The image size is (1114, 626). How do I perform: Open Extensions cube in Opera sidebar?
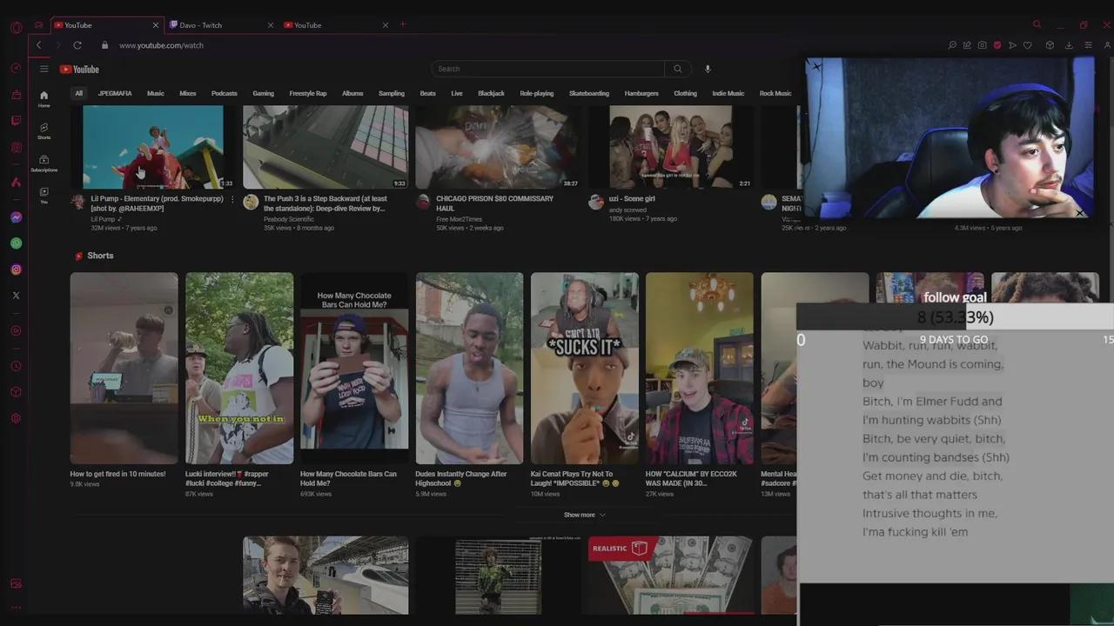click(16, 392)
